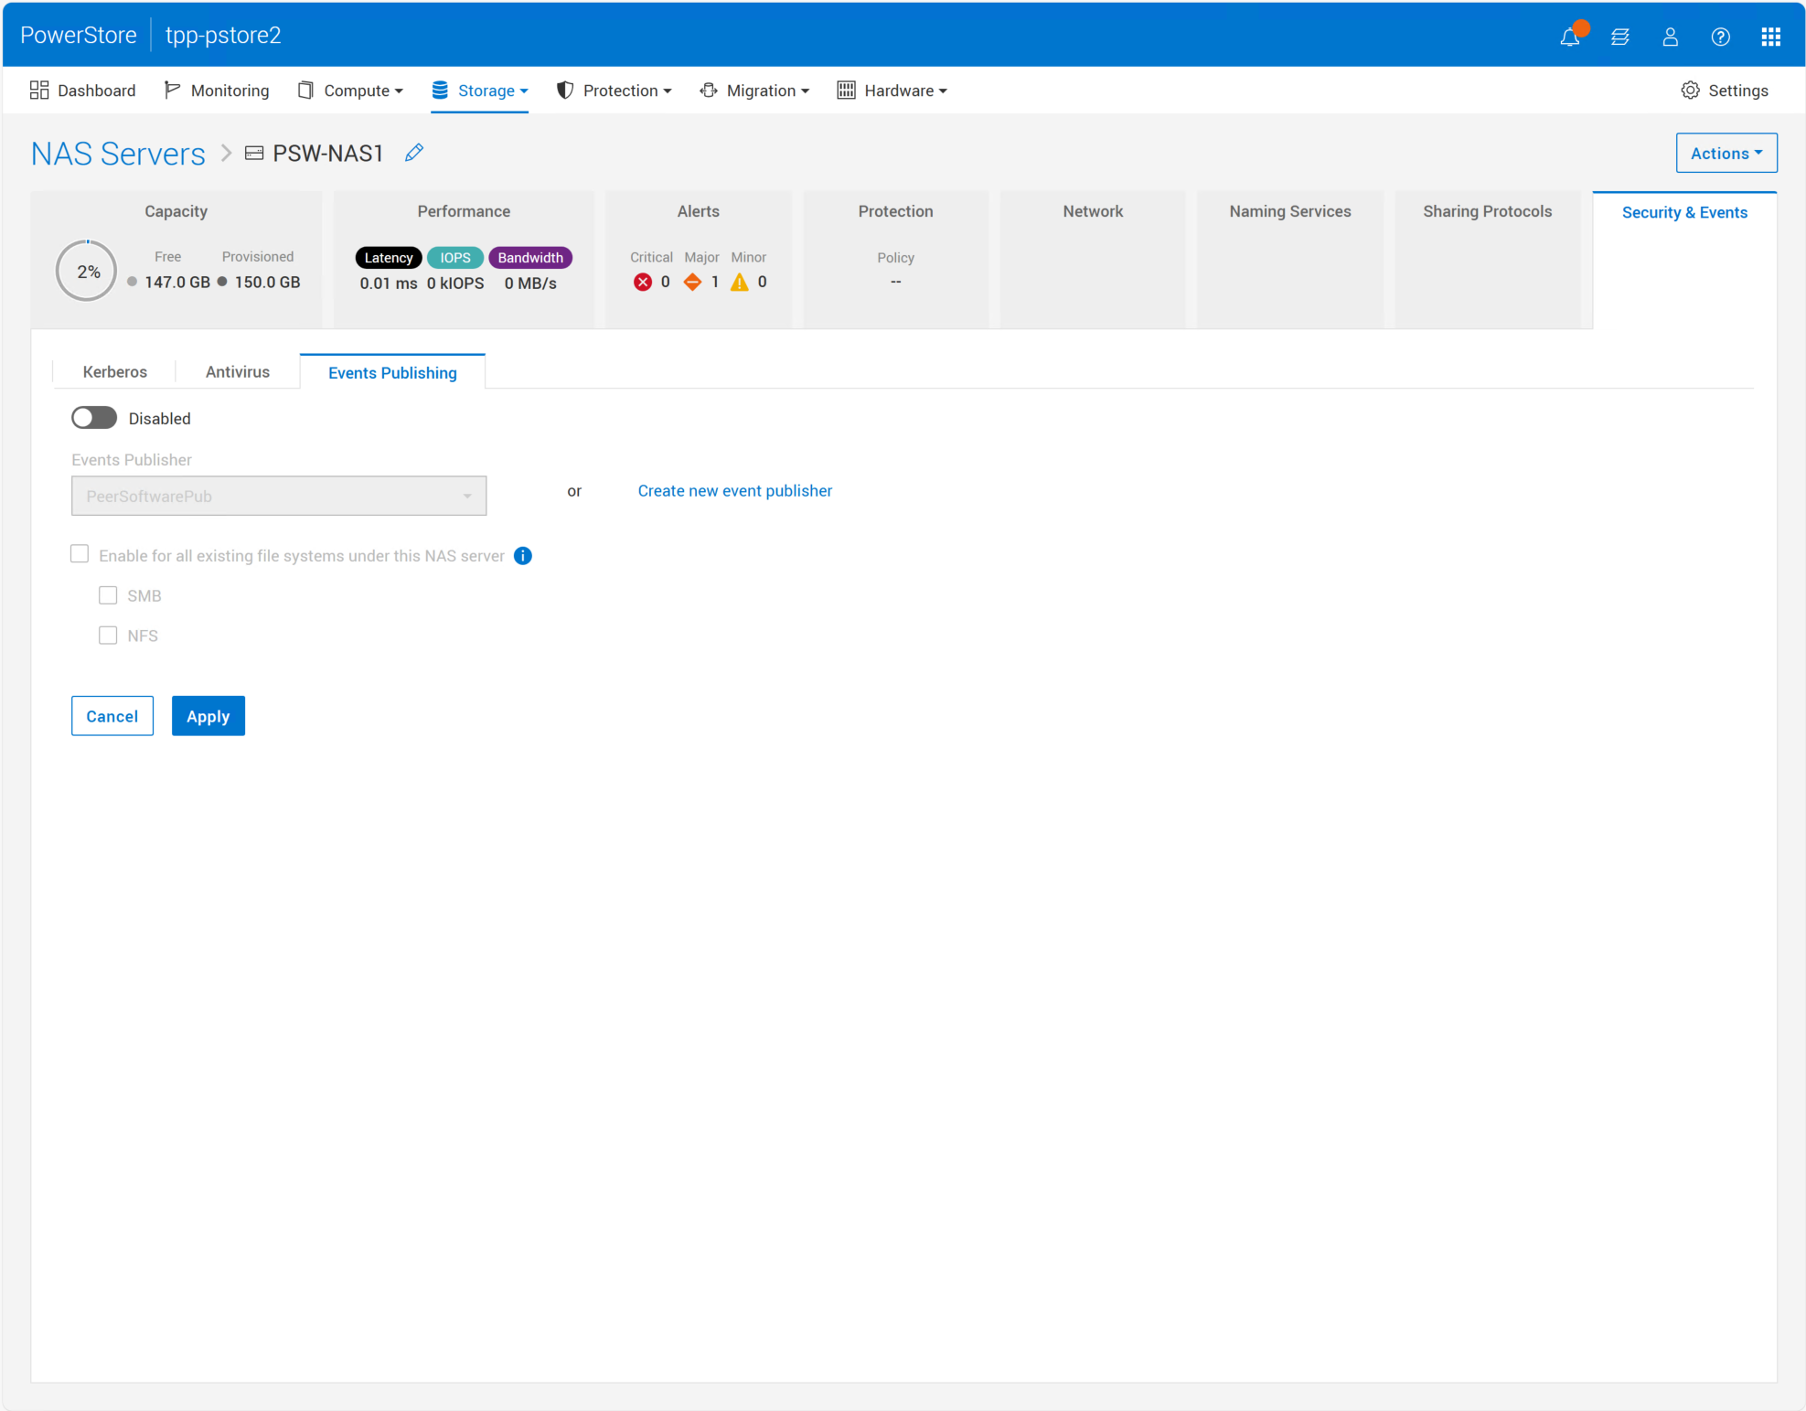The image size is (1806, 1411).
Task: Click the 2% capacity usage gauge
Action: 87,272
